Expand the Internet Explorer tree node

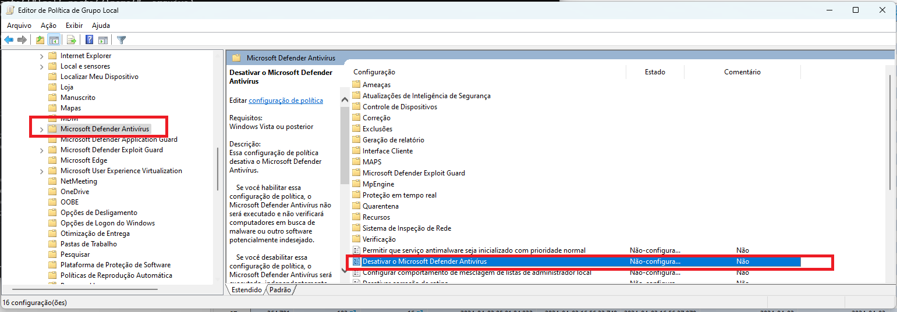41,56
